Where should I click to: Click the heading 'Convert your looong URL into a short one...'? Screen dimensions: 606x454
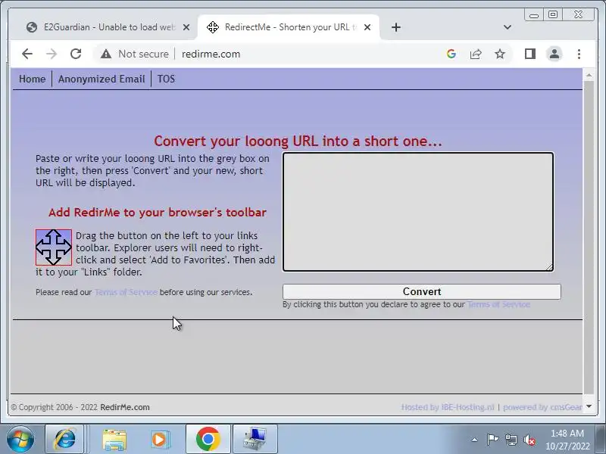click(298, 141)
